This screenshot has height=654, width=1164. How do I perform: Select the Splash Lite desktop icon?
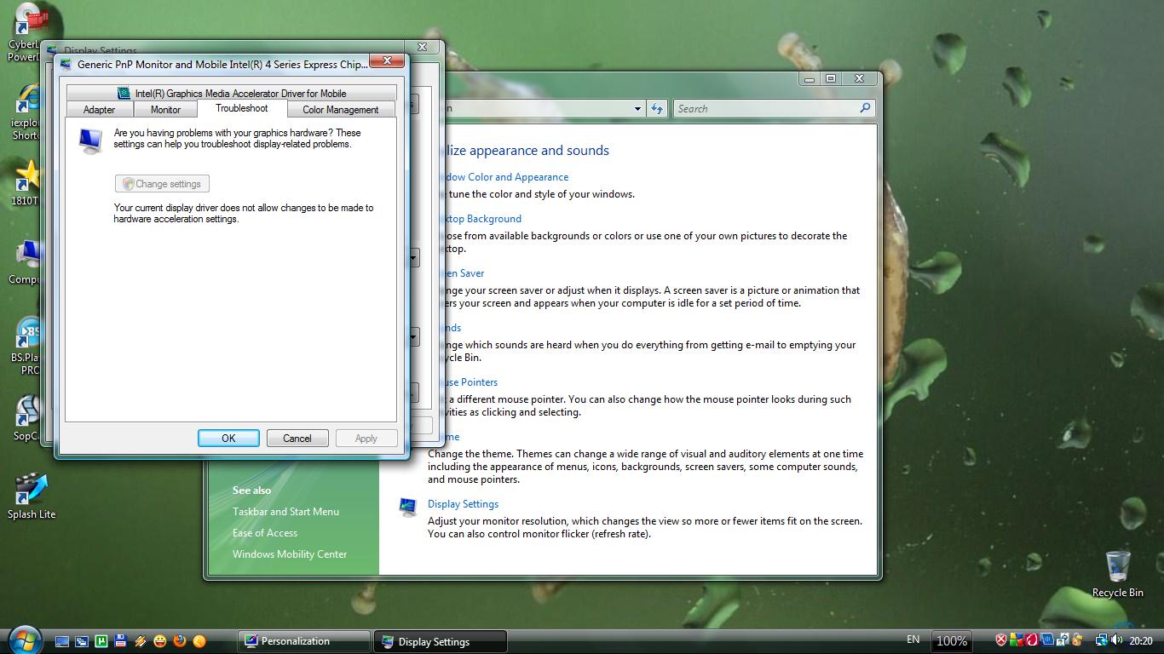click(x=32, y=496)
